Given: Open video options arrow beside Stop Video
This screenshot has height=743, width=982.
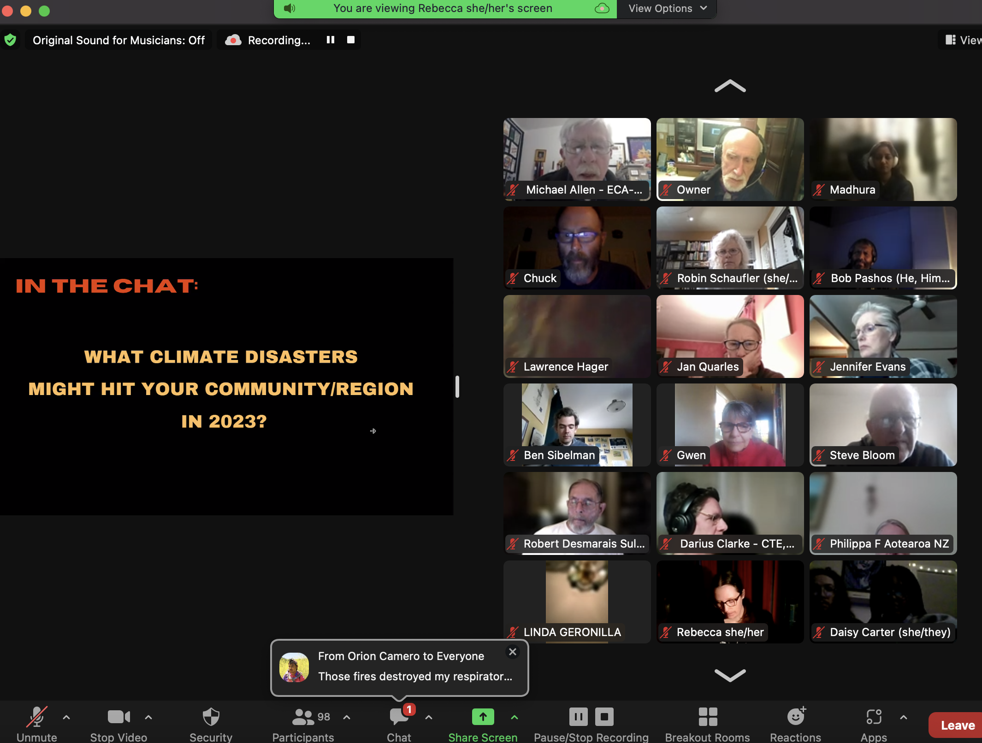Looking at the screenshot, I should click(148, 717).
